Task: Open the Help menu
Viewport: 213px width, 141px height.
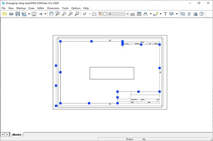Action: tap(86, 8)
